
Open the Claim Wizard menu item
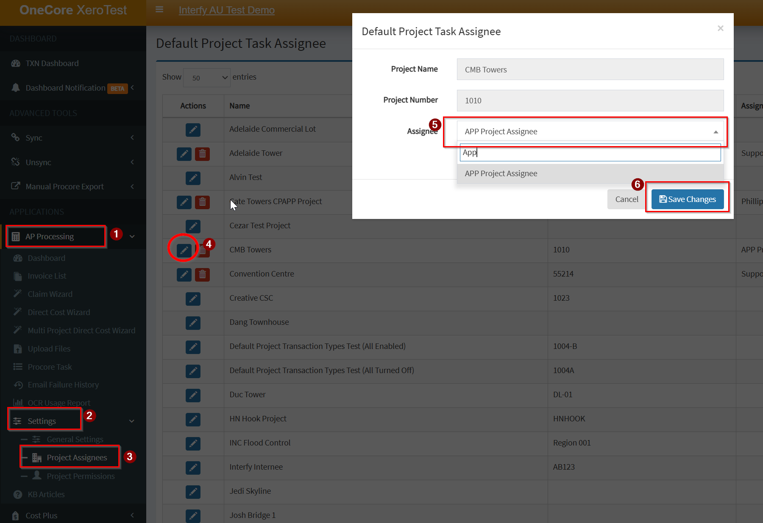click(50, 294)
